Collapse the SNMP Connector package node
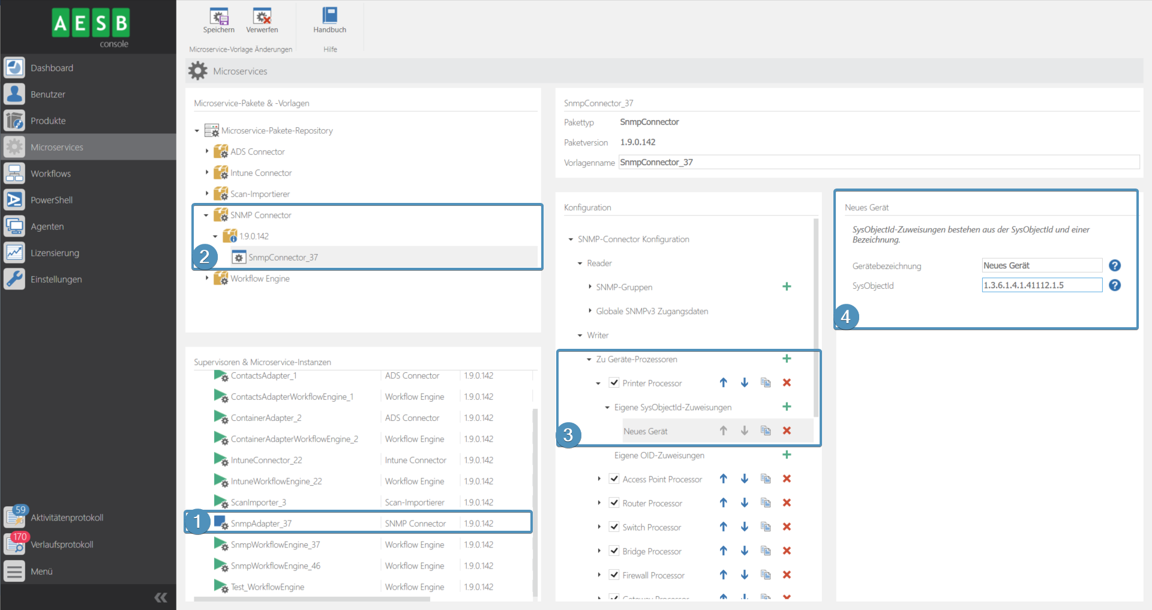The width and height of the screenshot is (1152, 610). click(x=206, y=215)
